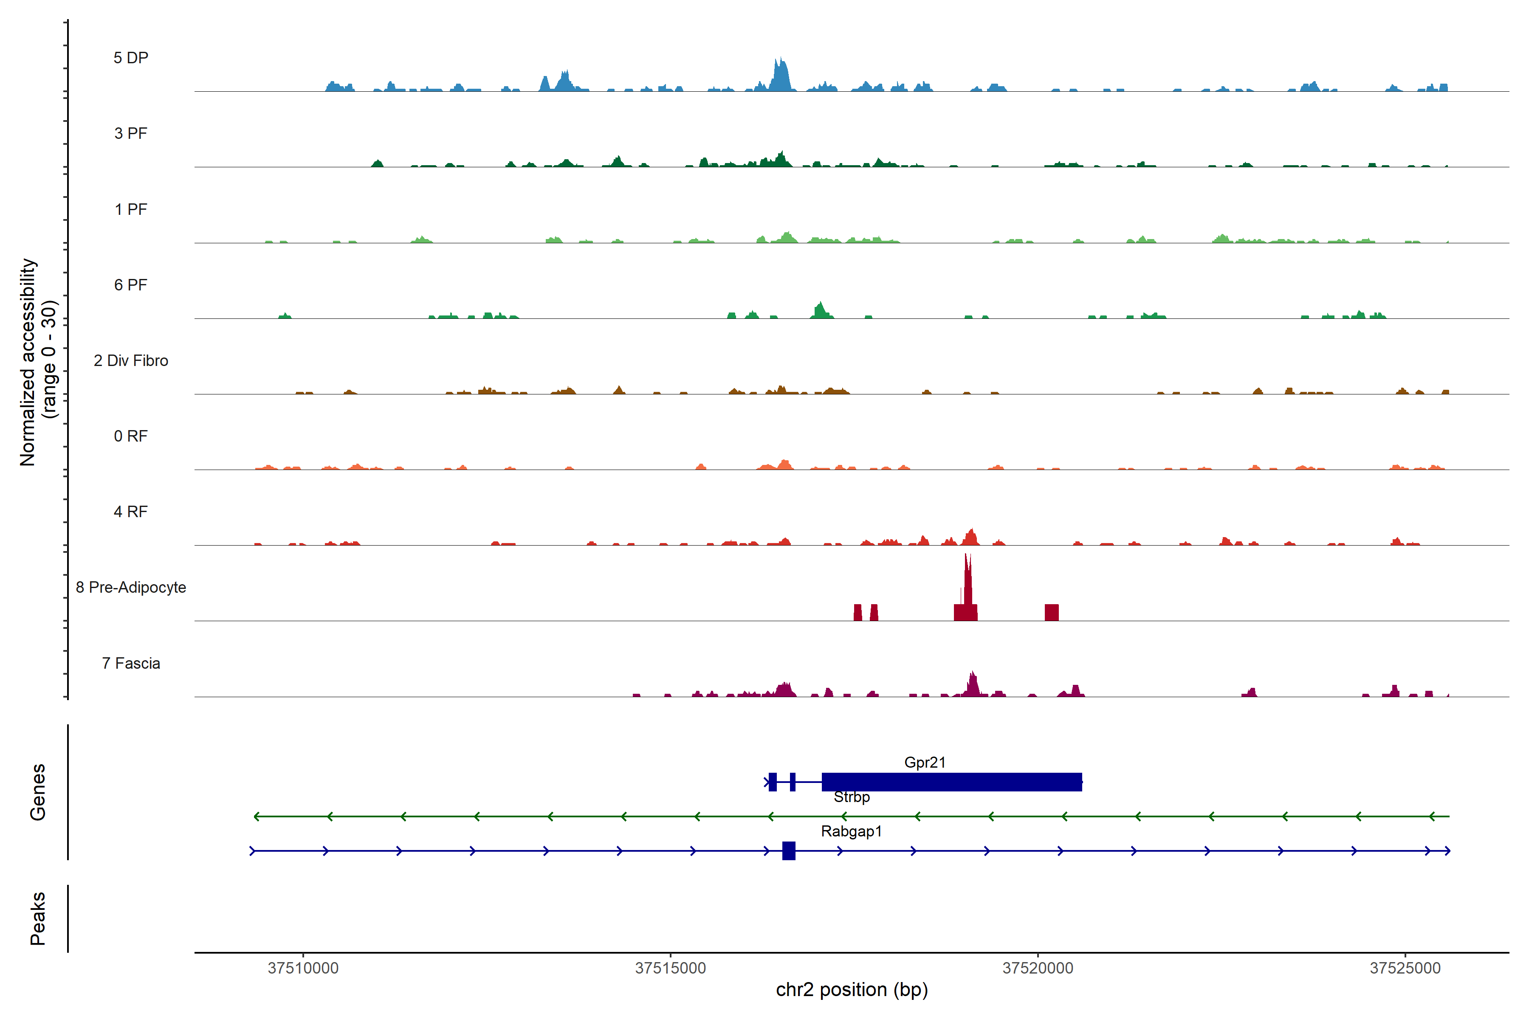1529x1019 pixels.
Task: Click the 6 PF track label
Action: pyautogui.click(x=131, y=284)
